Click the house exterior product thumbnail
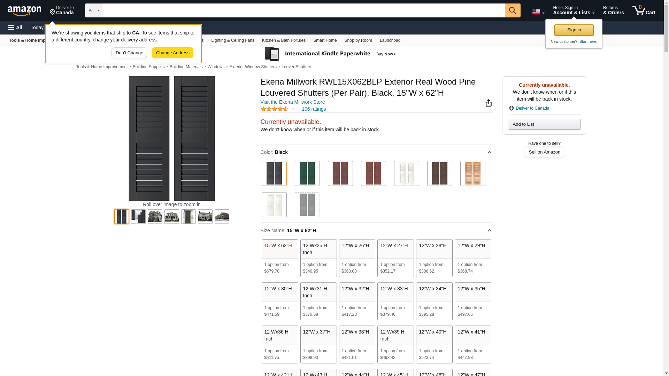 coord(155,217)
